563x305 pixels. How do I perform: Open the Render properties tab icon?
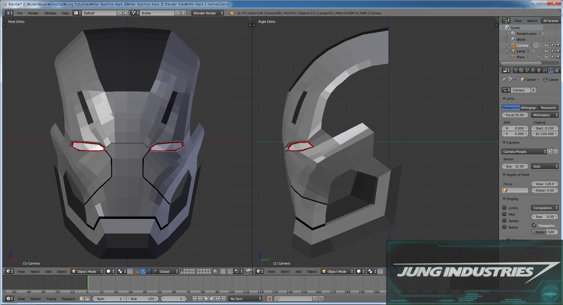tap(515, 70)
